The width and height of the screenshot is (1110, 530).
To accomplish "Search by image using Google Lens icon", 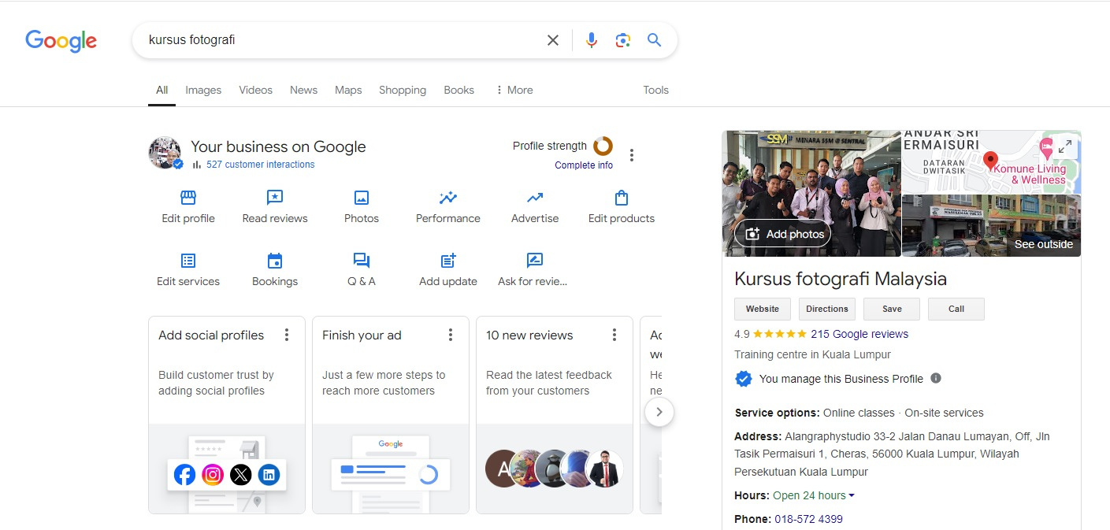I will (x=623, y=40).
